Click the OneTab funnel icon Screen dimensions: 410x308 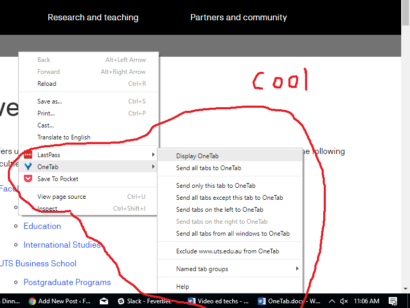tap(28, 166)
